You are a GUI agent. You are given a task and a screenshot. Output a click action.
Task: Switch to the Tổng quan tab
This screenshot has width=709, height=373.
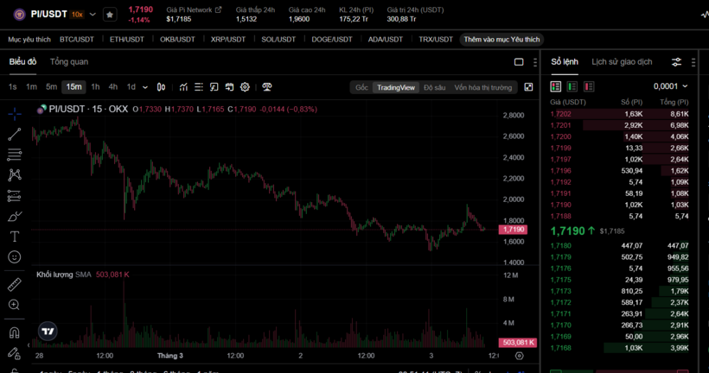tap(69, 62)
